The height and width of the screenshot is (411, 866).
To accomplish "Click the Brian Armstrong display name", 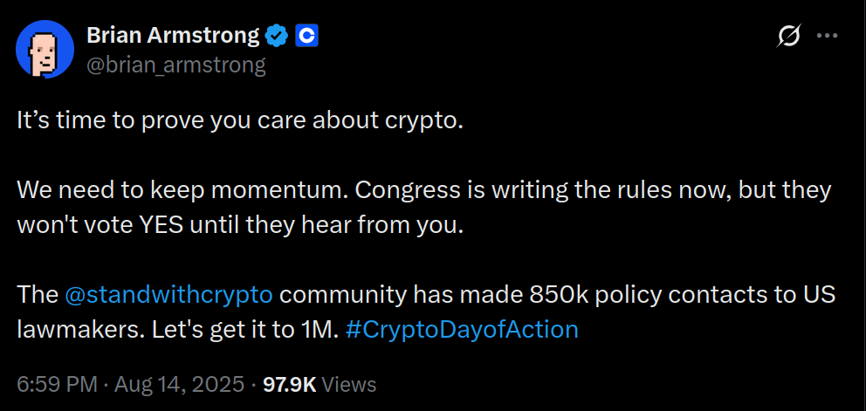I will tap(173, 36).
